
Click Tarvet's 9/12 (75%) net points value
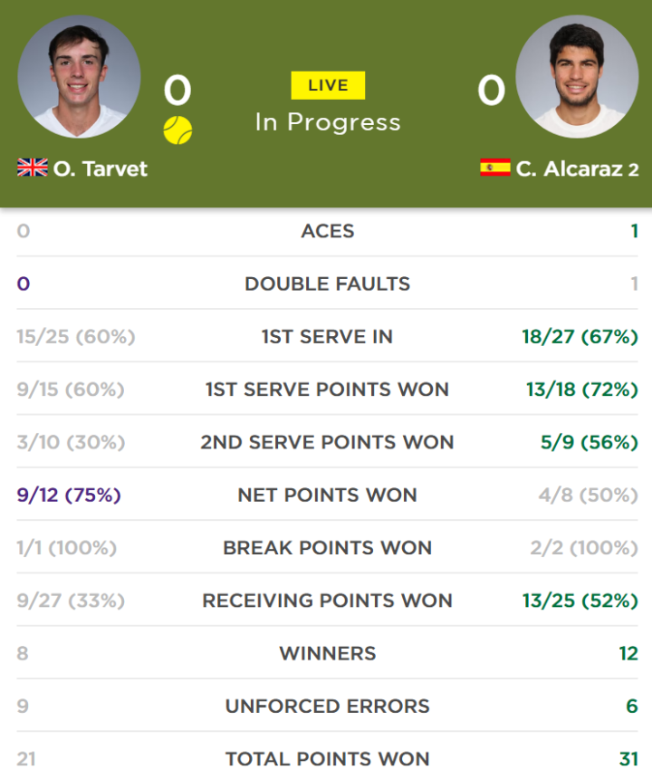(69, 495)
